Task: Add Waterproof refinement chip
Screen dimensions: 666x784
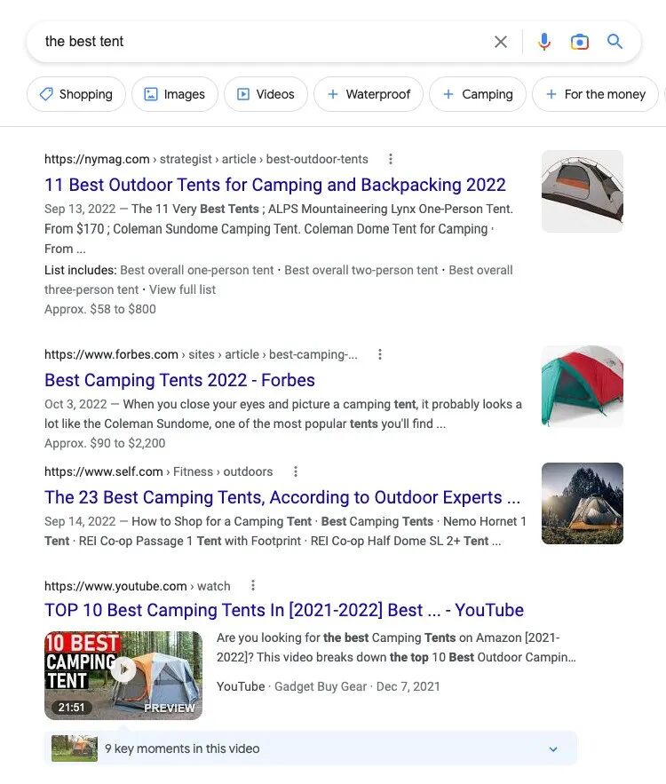Action: 369,94
